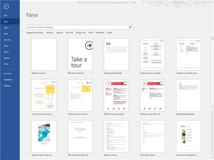Click the Education suggested search link
The width and height of the screenshot is (214, 160).
[100, 33]
